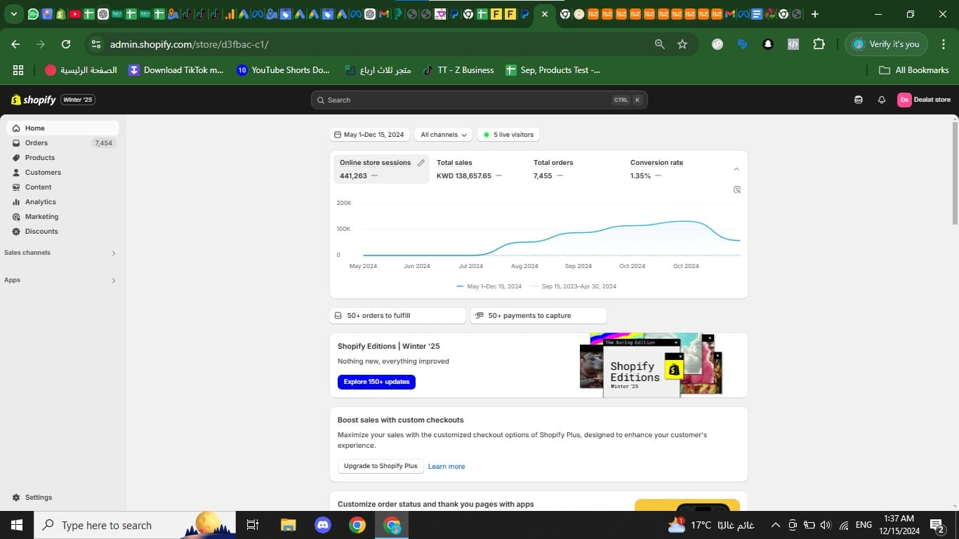Click the Shopify search field
The image size is (959, 539).
coord(479,100)
